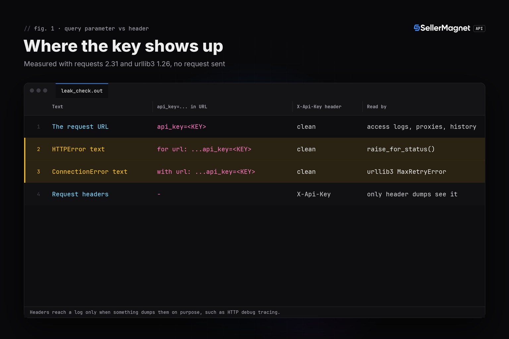Viewport: 509px width, 339px height.
Task: Select "The request URL" row label
Action: coord(80,127)
